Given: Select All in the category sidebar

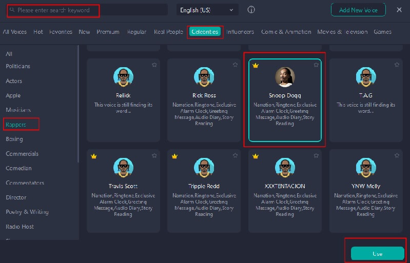Looking at the screenshot, I should 9,54.
